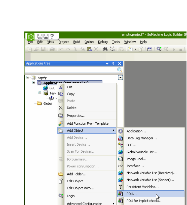187x205 pixels.
Task: Click the Copy icon in toolbar
Action: [x=82, y=49]
